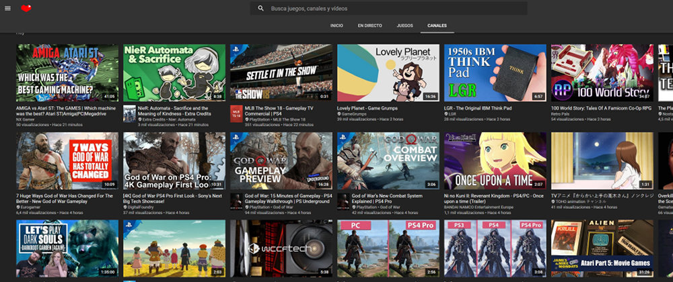Play the TOHO animation anime thumbnail
Viewport: 673px width, 282px height.
pyautogui.click(x=602, y=160)
